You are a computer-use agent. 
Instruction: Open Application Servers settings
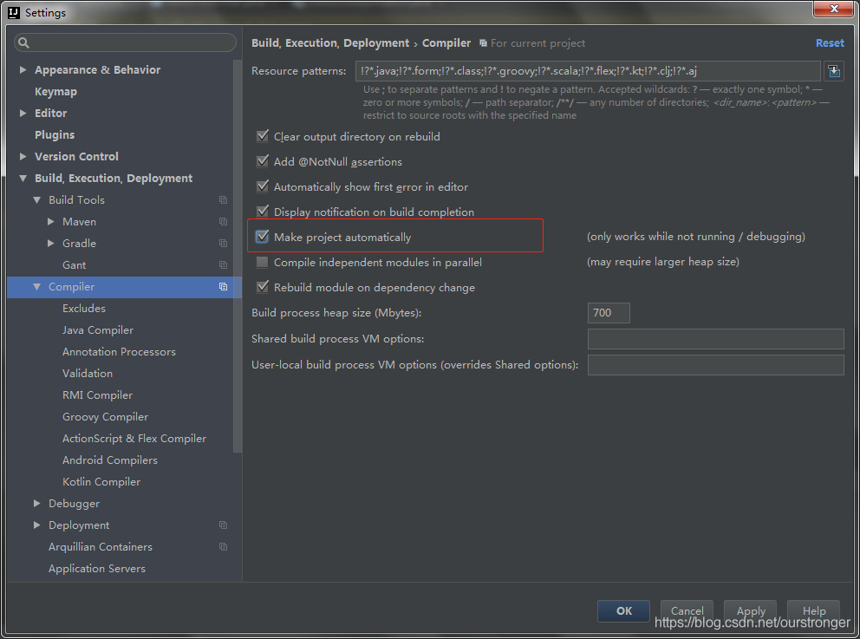96,569
